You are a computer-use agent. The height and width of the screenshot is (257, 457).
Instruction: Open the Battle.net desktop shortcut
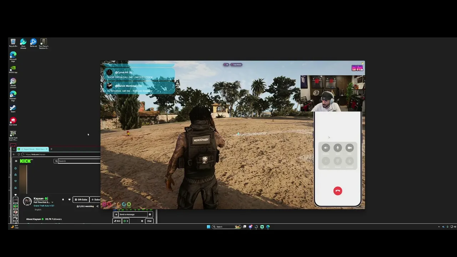(33, 43)
